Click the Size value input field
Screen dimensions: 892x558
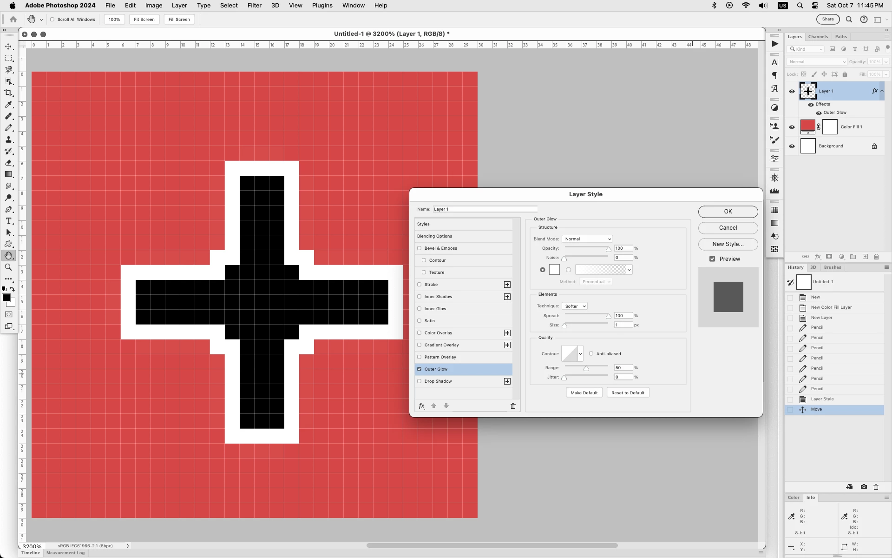(x=623, y=325)
